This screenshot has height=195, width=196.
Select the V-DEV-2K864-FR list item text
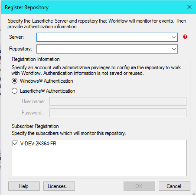click(38, 144)
